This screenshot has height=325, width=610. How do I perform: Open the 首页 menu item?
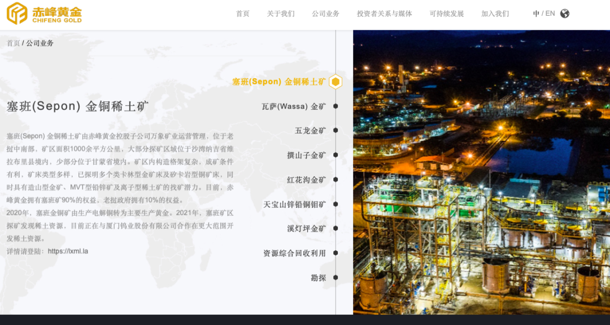(x=242, y=14)
